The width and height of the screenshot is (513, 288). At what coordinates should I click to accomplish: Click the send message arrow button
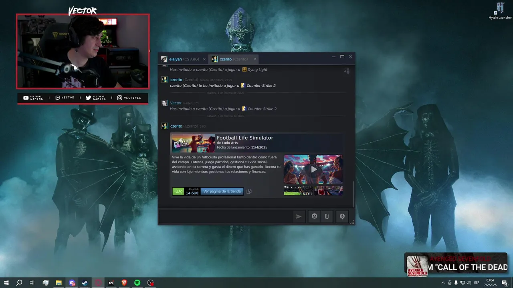click(299, 216)
